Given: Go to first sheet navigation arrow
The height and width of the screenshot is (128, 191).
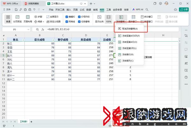Looking at the screenshot, I should (x=4, y=122).
